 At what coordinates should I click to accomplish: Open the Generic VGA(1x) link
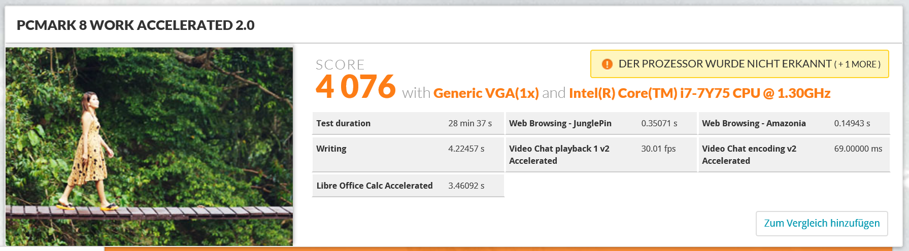pyautogui.click(x=486, y=93)
